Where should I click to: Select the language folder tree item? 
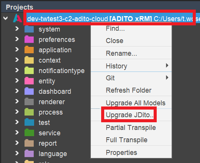pyautogui.click(x=53, y=154)
